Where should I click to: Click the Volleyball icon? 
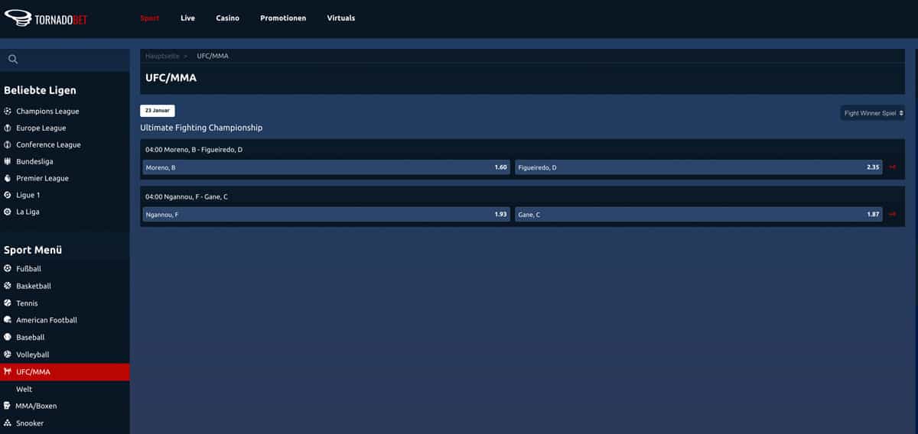[x=8, y=355]
